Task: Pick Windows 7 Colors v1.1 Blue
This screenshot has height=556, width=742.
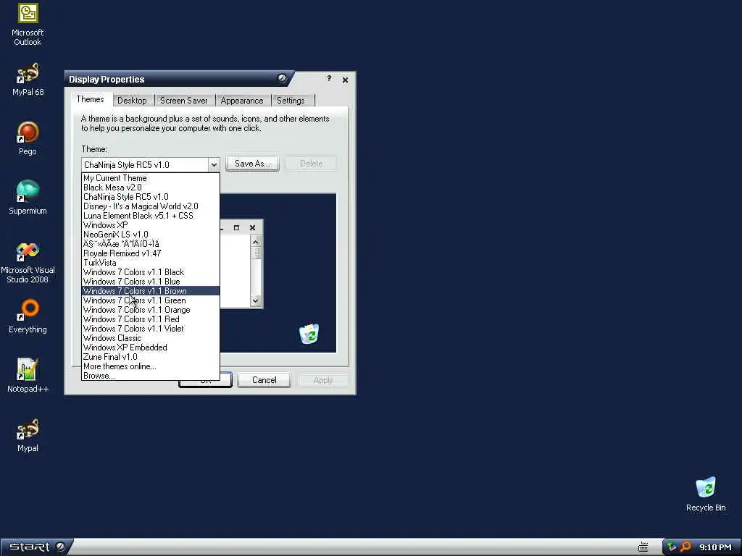Action: [x=151, y=282]
